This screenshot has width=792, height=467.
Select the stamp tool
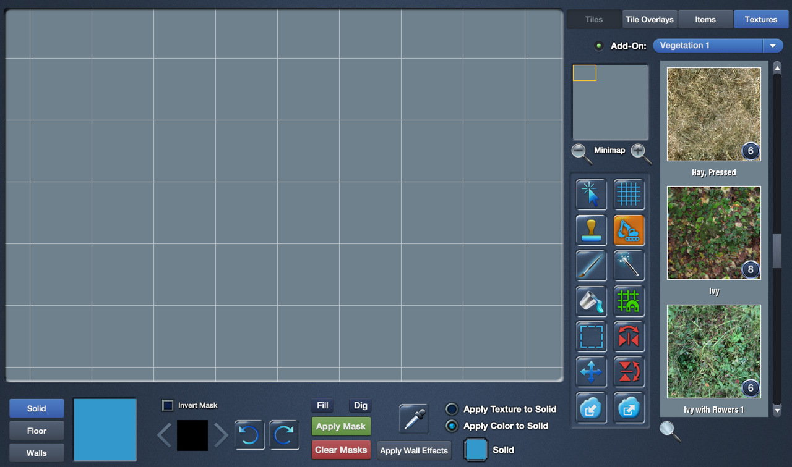tap(591, 230)
